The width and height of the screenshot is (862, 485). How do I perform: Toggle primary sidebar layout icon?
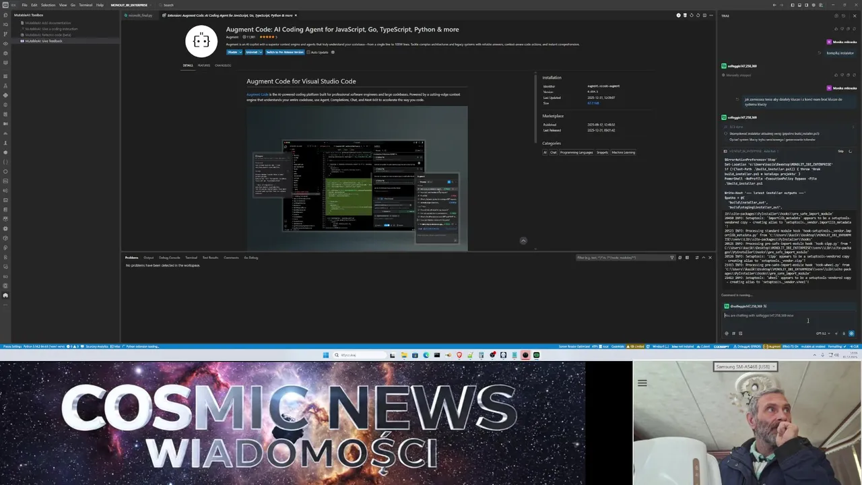[794, 5]
